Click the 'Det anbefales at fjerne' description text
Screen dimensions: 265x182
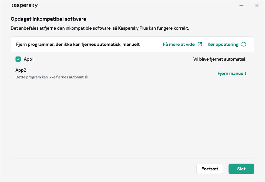pos(100,28)
